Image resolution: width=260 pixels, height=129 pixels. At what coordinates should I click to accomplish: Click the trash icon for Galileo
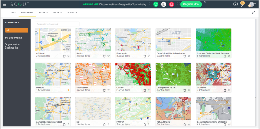[x=145, y=91]
